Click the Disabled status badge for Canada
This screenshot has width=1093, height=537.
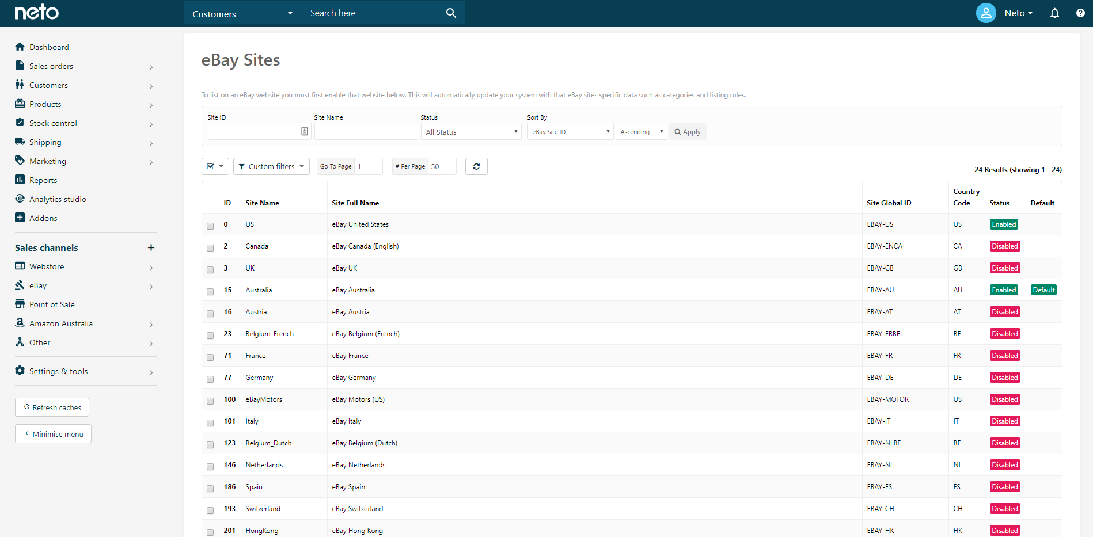[1005, 246]
